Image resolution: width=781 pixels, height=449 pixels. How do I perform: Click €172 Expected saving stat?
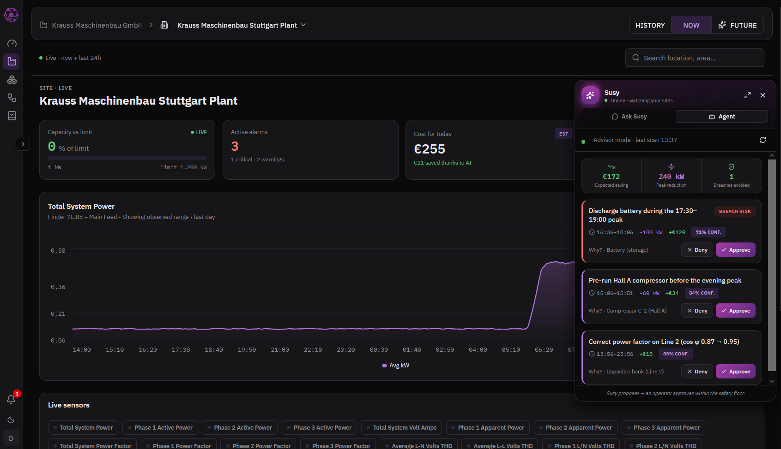point(611,176)
